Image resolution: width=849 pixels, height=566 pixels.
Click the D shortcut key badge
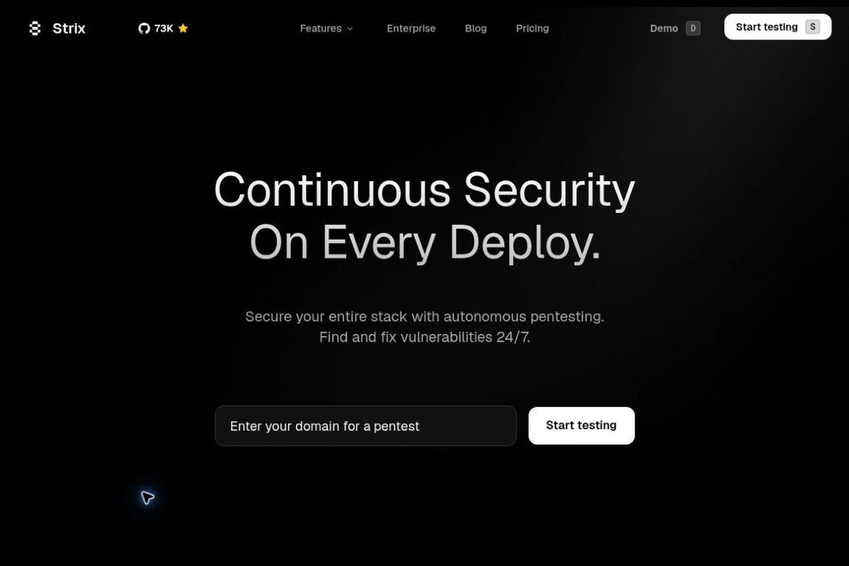(x=693, y=28)
